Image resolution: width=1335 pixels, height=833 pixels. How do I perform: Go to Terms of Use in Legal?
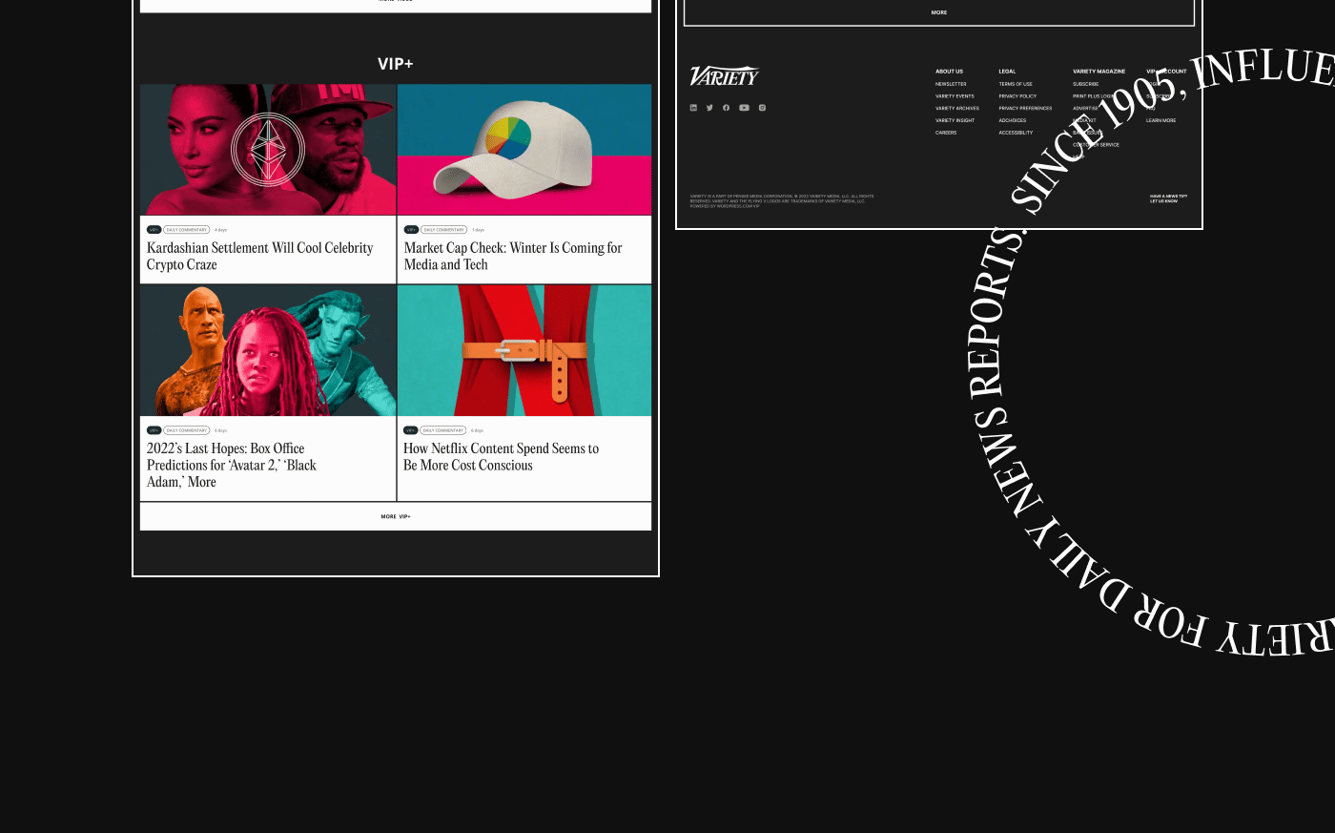tap(1016, 84)
